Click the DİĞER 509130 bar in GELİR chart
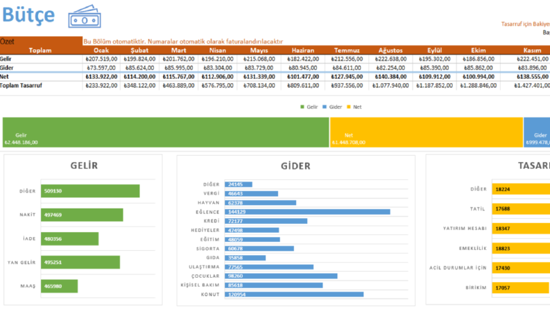Screen dimensions: 550x309 coord(90,191)
